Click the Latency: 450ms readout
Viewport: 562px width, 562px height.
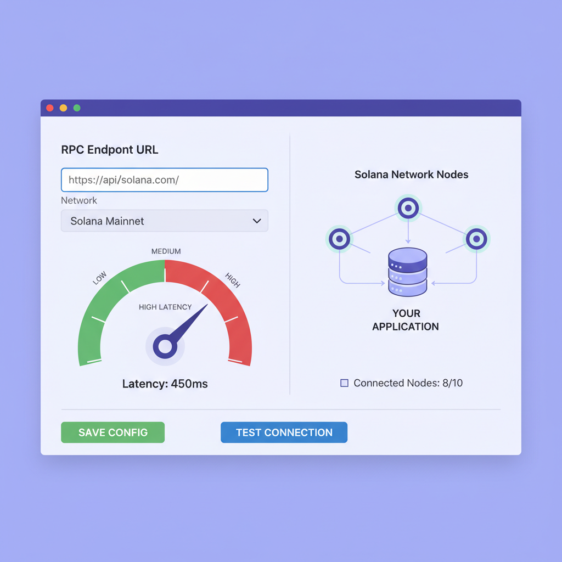coord(165,384)
